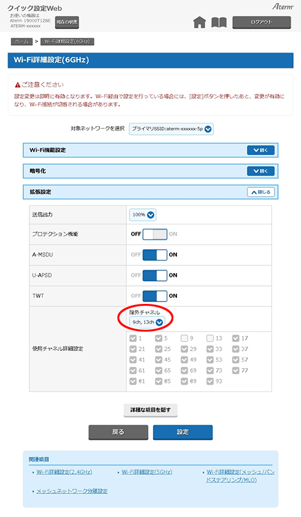This screenshot has height=517, width=301.
Task: Toggle channel 49 checkbox
Action: coord(184,360)
